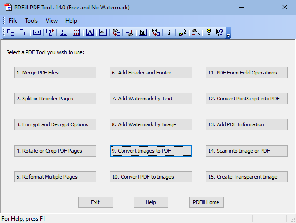Select 4. Rotate or Crop PDF Pages
The width and height of the screenshot is (296, 223).
(55, 151)
